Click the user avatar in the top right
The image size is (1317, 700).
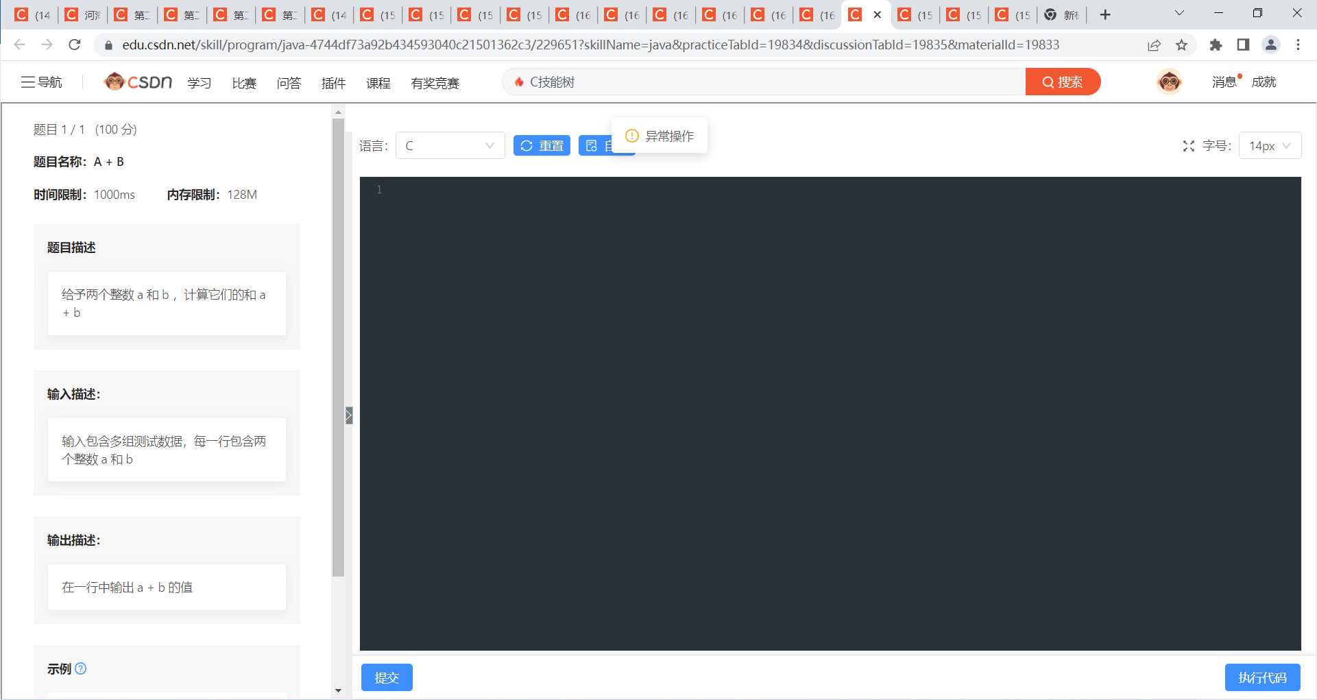pyautogui.click(x=1169, y=82)
